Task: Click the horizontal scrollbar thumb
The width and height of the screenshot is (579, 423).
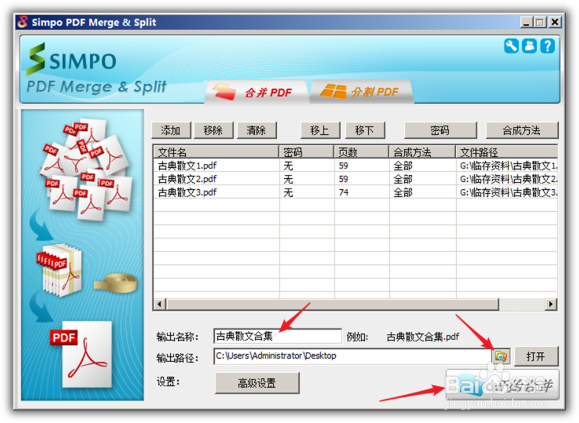Action: tap(332, 304)
